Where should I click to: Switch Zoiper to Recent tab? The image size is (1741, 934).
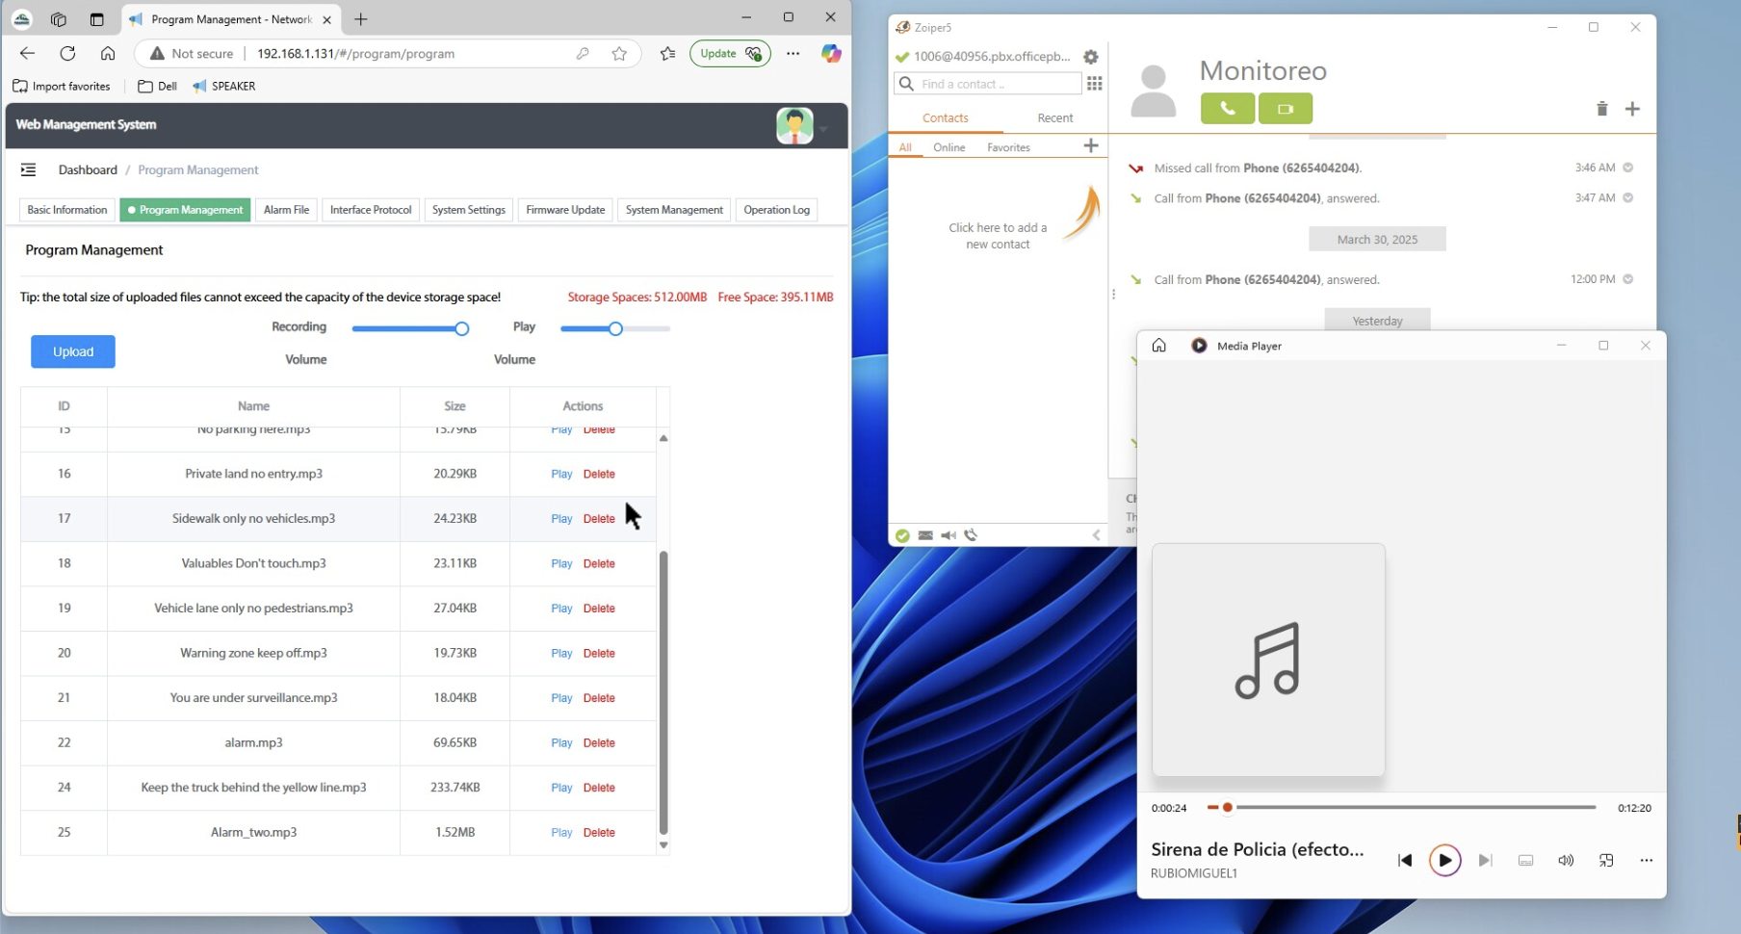click(1054, 118)
